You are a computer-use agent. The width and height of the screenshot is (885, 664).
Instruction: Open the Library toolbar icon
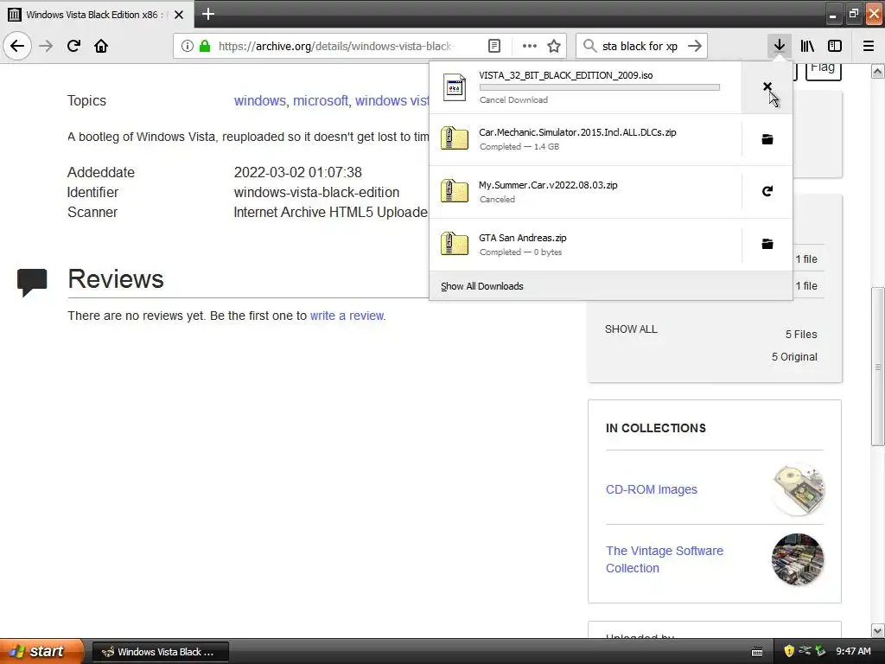click(807, 46)
